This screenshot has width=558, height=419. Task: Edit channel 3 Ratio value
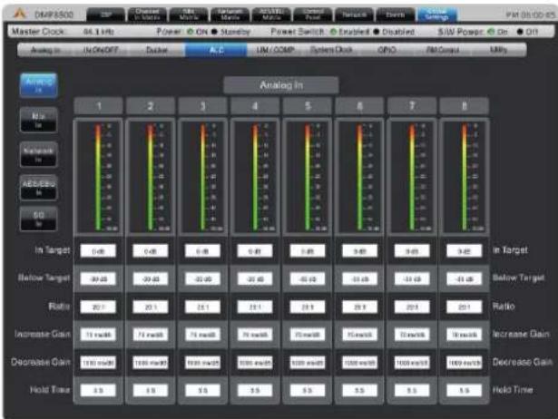(203, 307)
